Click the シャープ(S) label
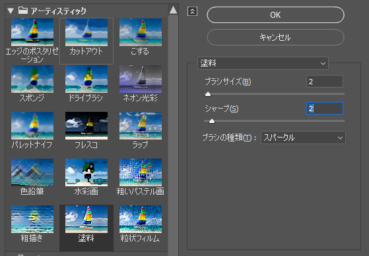The image size is (369, 256). pos(221,109)
